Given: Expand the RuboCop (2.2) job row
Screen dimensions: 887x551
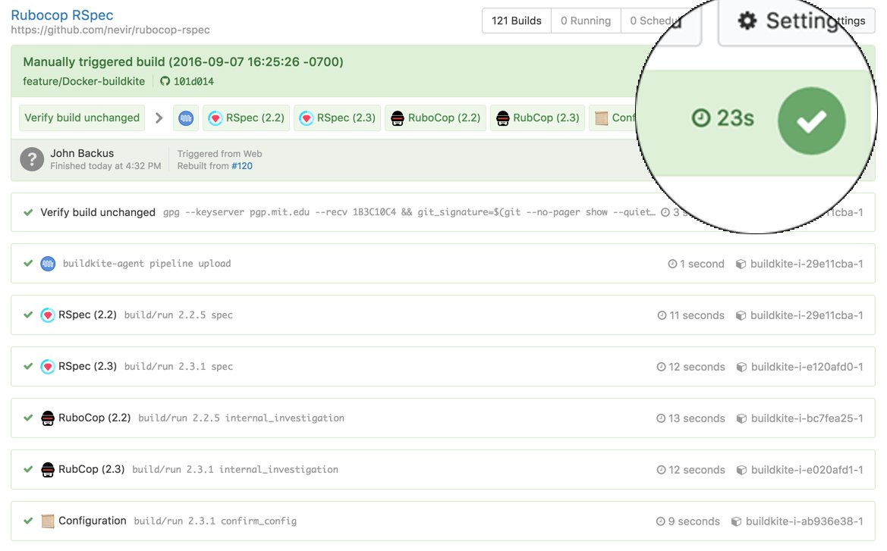Looking at the screenshot, I should pos(443,418).
